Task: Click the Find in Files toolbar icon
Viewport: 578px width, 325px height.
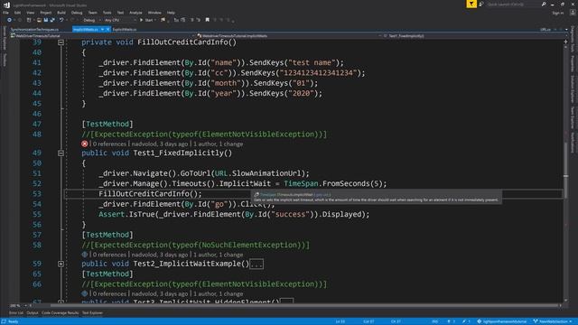Action: pyautogui.click(x=163, y=20)
